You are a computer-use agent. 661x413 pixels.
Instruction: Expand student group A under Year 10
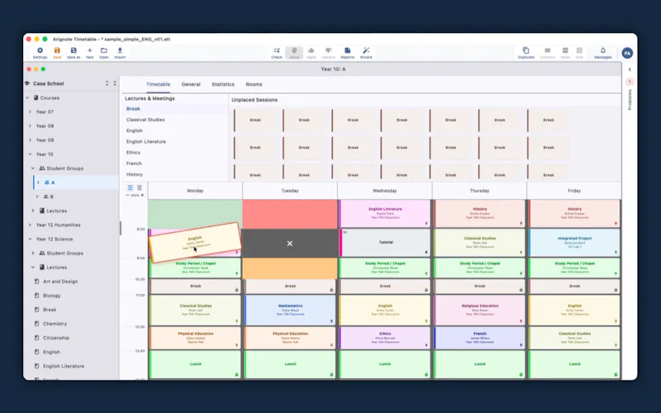pyautogui.click(x=38, y=183)
